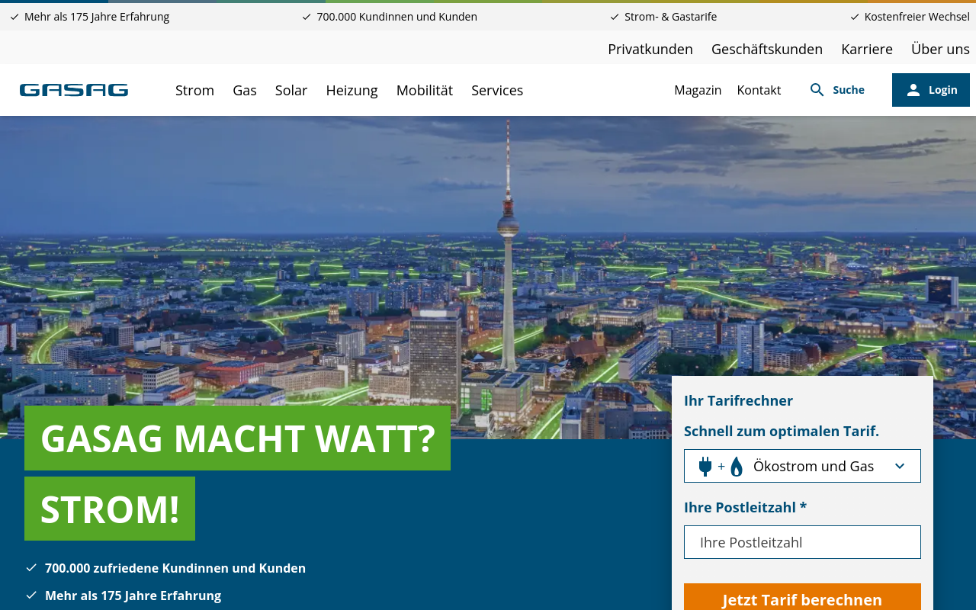This screenshot has height=610, width=976.
Task: Open the Karriere page link
Action: click(867, 48)
